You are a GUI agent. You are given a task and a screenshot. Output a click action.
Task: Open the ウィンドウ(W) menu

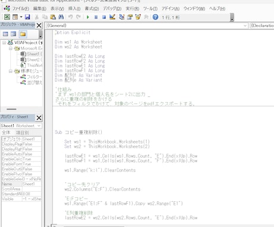tap(194, 8)
